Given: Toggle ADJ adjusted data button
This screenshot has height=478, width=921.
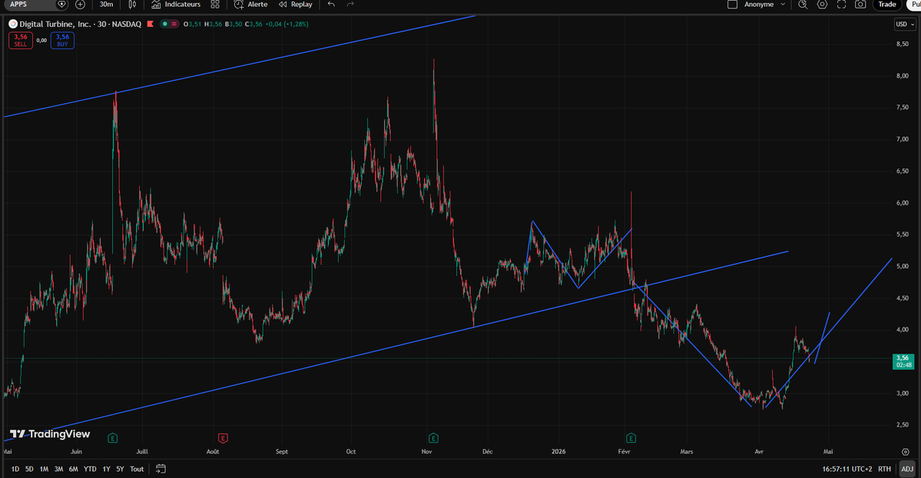Looking at the screenshot, I should point(907,470).
